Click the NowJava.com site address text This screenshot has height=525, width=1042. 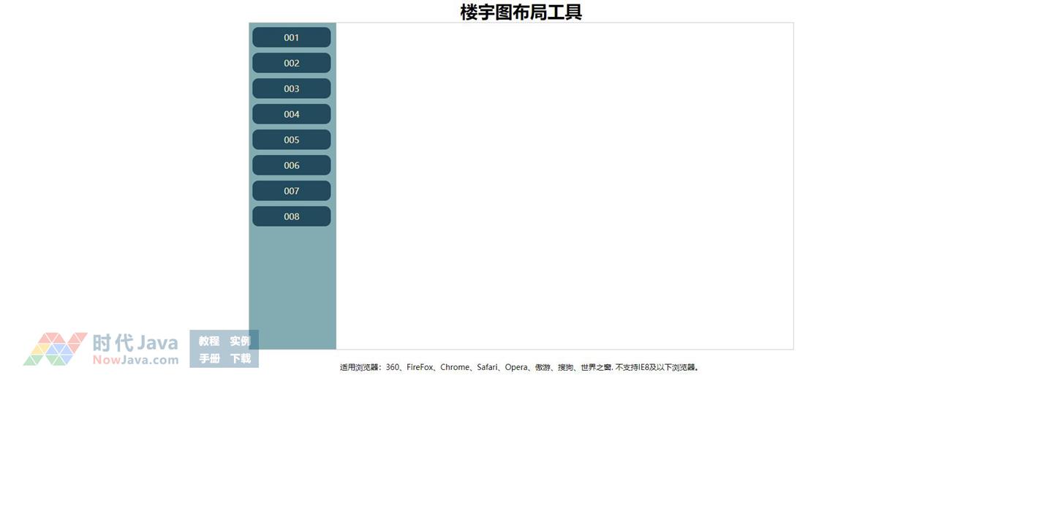click(135, 360)
